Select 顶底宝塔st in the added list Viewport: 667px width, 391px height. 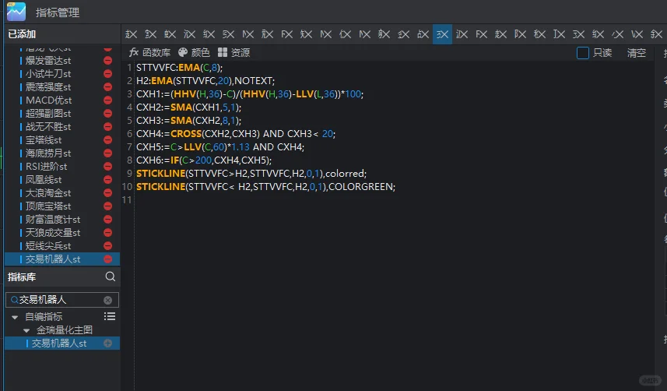[48, 206]
